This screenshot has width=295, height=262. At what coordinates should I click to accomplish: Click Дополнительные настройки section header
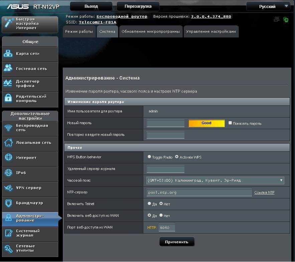(x=30, y=116)
